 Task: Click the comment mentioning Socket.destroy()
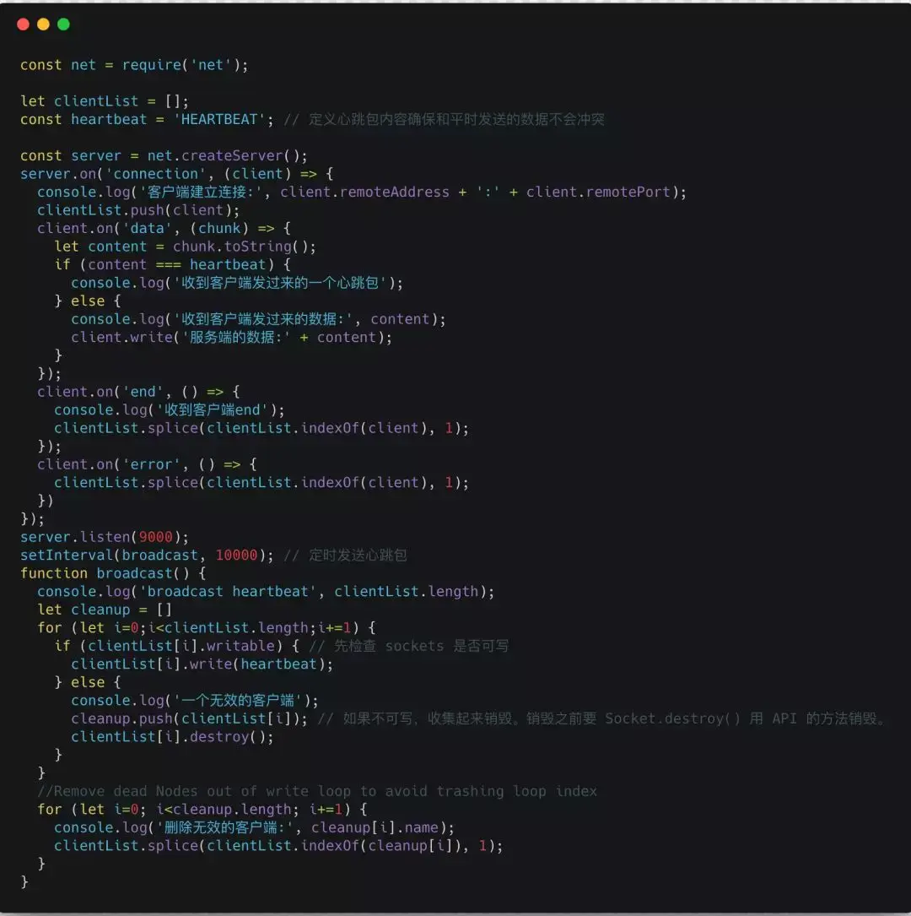pos(601,718)
